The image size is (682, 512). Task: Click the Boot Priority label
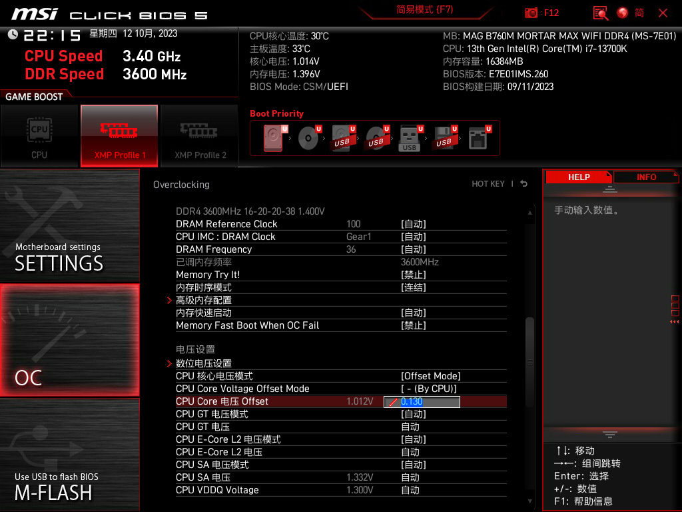click(x=276, y=113)
